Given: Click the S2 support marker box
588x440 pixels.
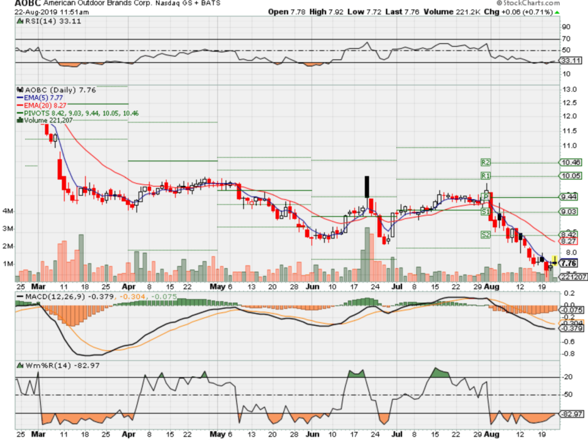Looking at the screenshot, I should 486,234.
